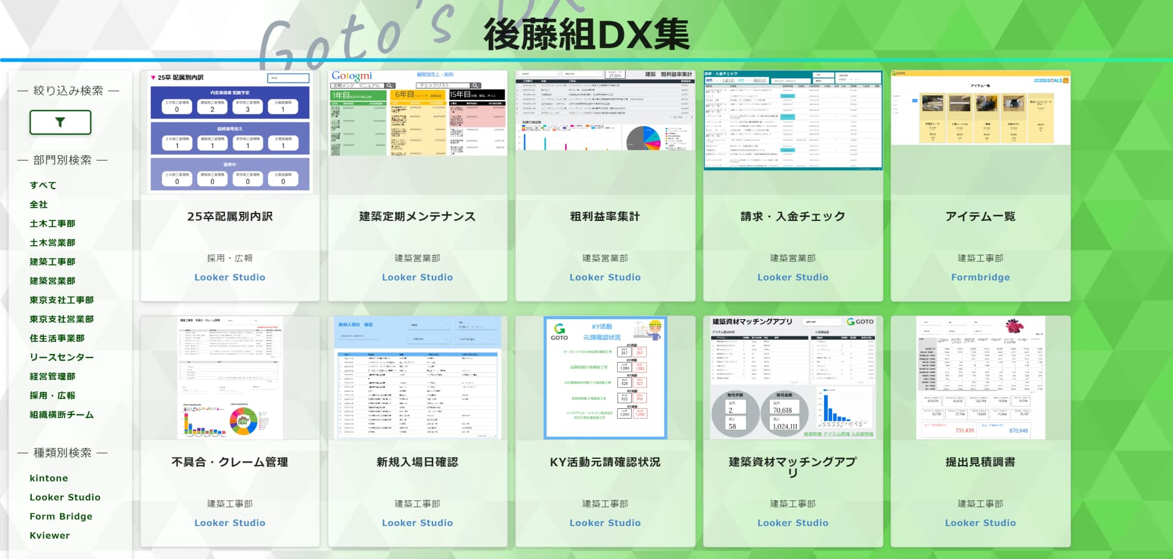The height and width of the screenshot is (559, 1173).
Task: Select the Kviewer type filter
Action: (49, 535)
